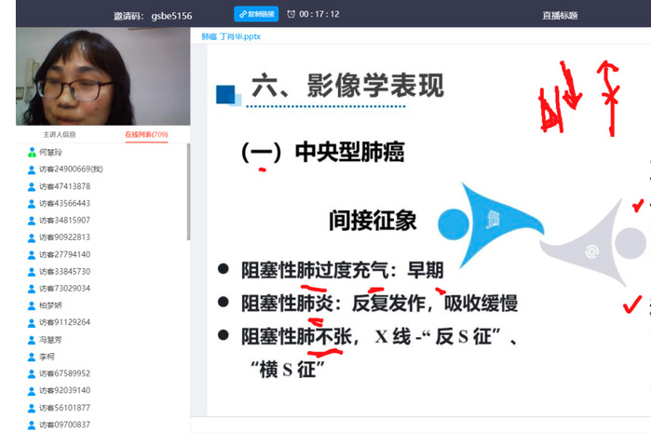
Task: Click the user icon beside 柏梦娇
Action: pos(32,305)
